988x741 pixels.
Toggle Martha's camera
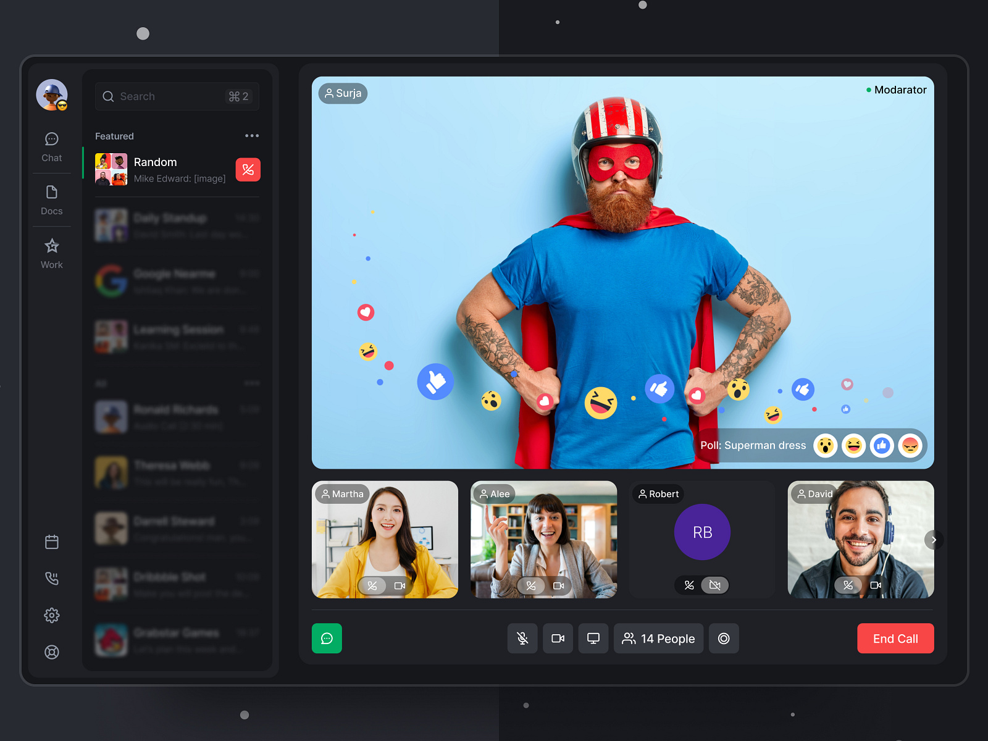[400, 585]
